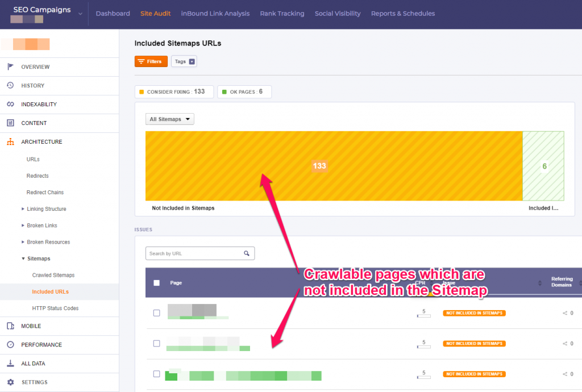Click the Search by URL input field
Viewport: 582px width, 392px height.
click(200, 253)
